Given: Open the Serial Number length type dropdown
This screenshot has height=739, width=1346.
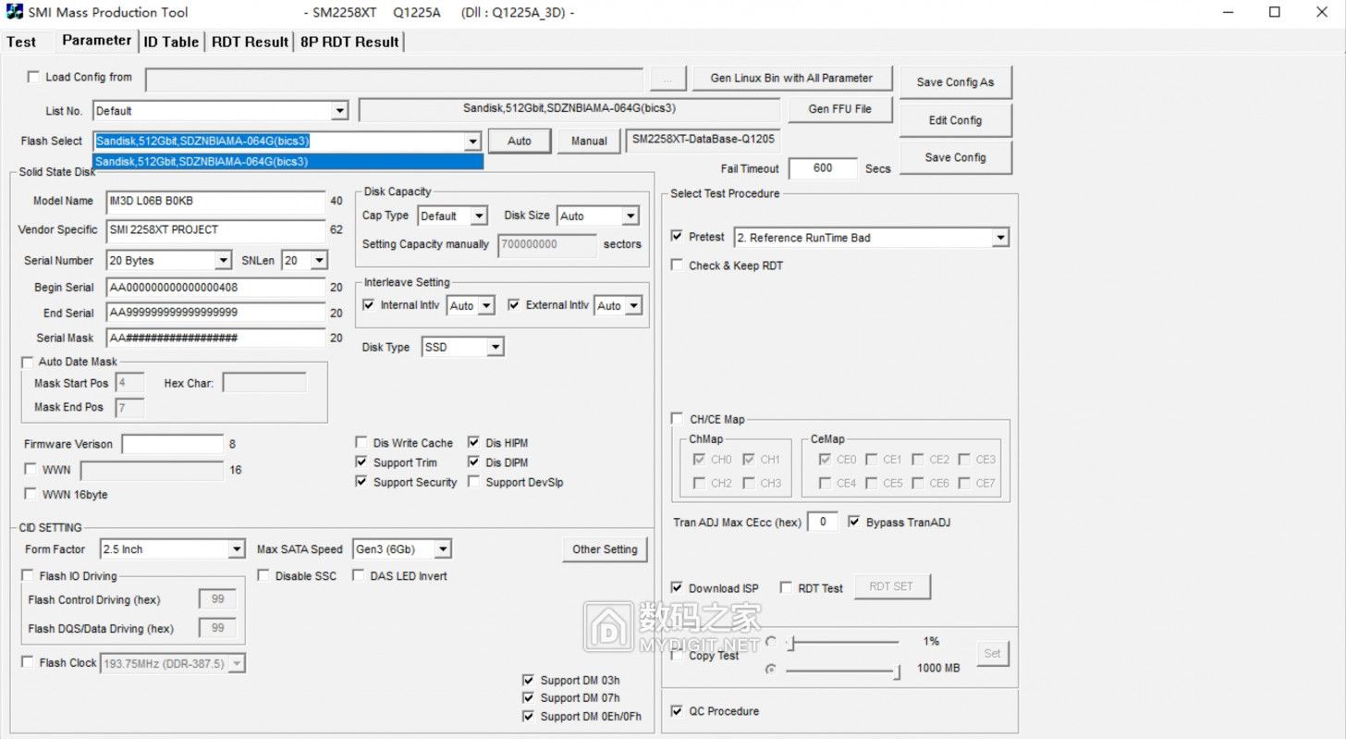Looking at the screenshot, I should (223, 261).
